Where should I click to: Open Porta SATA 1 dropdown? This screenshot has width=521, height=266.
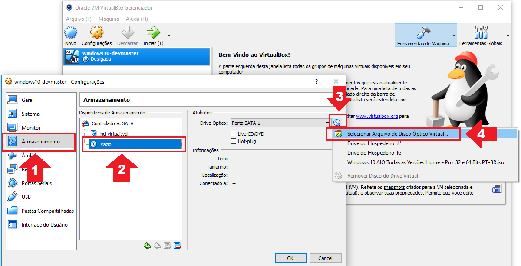click(x=280, y=123)
